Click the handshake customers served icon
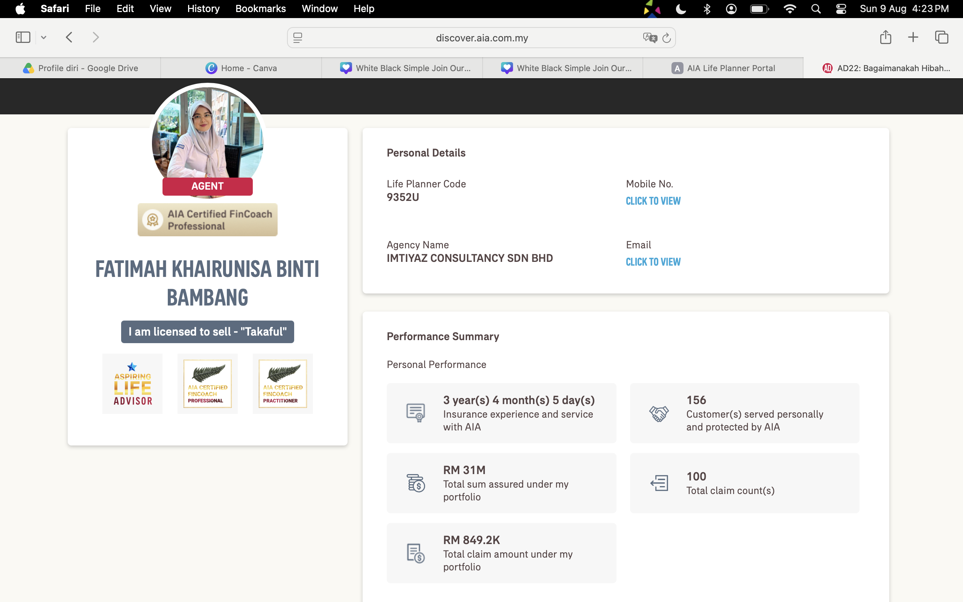Viewport: 963px width, 602px height. pos(659,413)
